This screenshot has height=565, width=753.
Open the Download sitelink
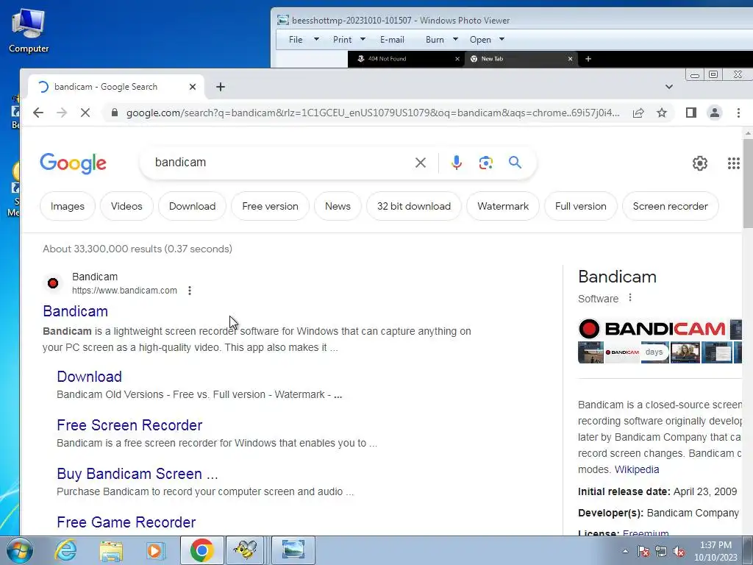click(89, 377)
